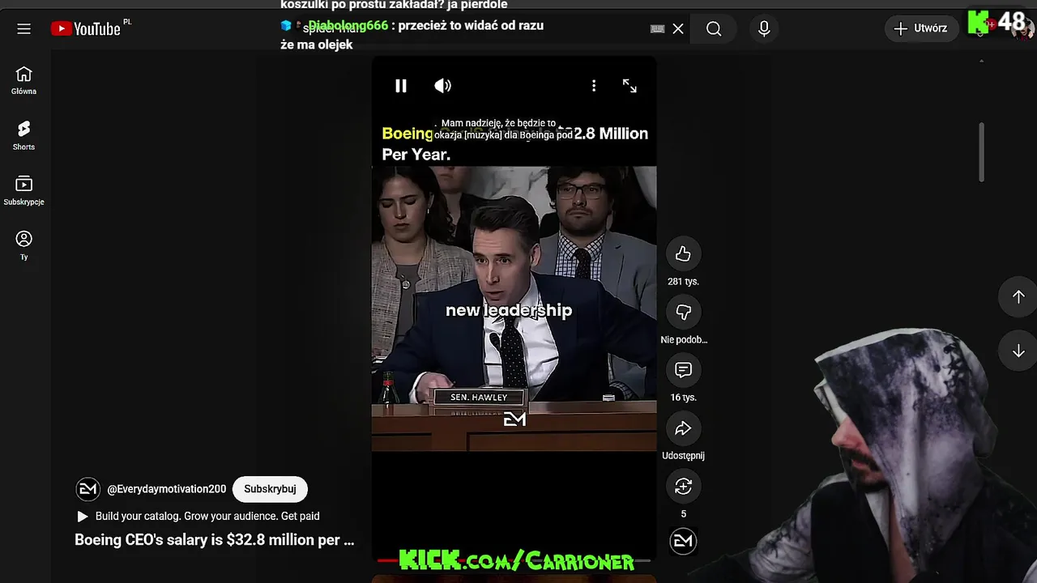Screen dimensions: 1037x583
Task: Go to next Short with down arrow
Action: pyautogui.click(x=1018, y=351)
